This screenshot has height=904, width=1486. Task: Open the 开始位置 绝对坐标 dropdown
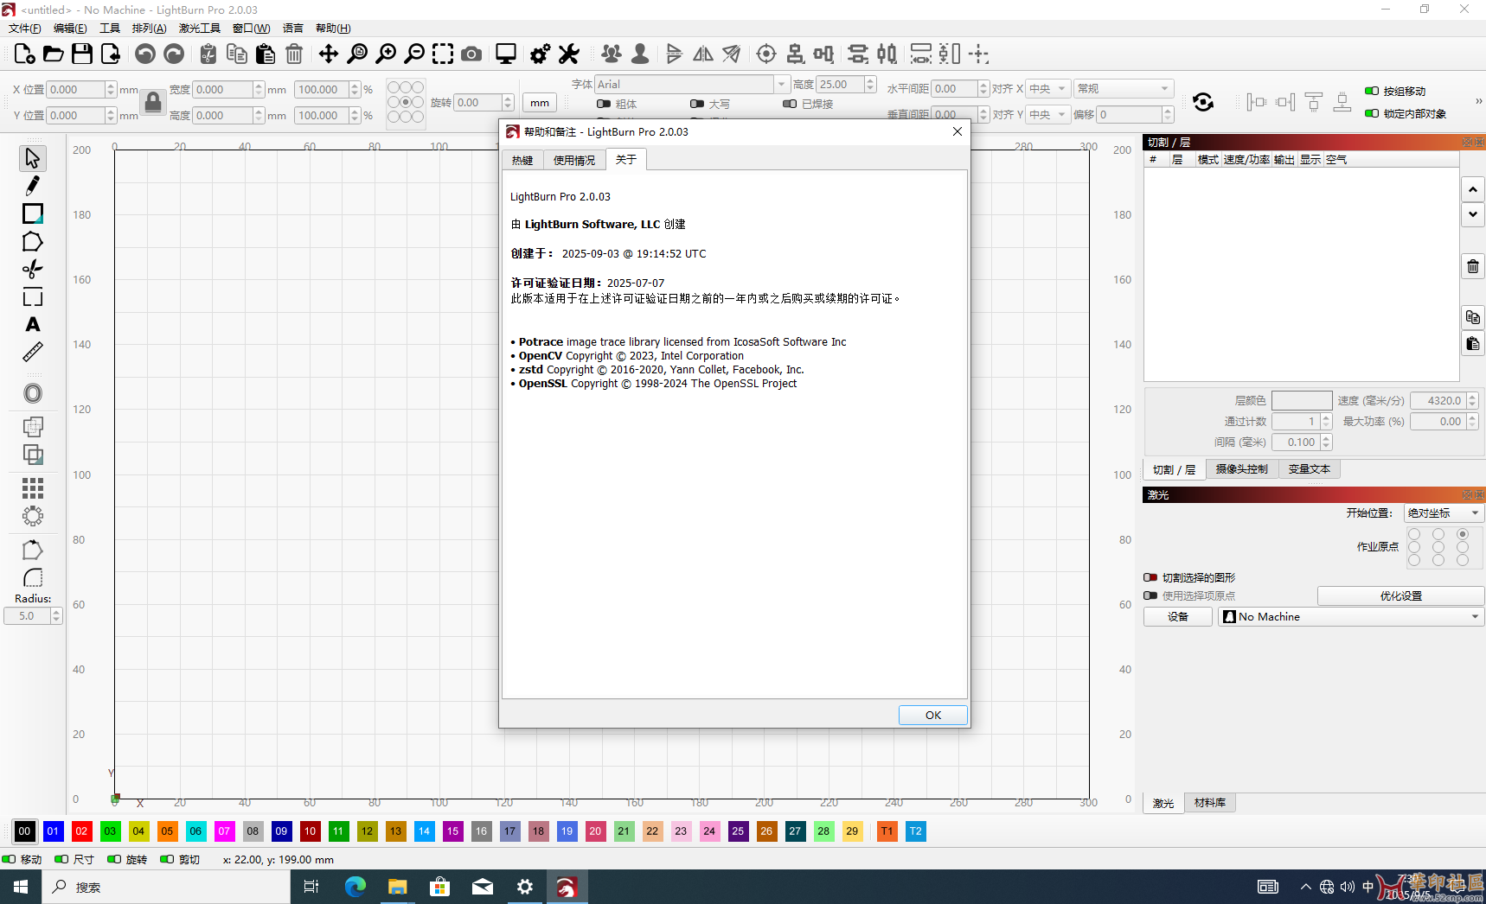1444,512
